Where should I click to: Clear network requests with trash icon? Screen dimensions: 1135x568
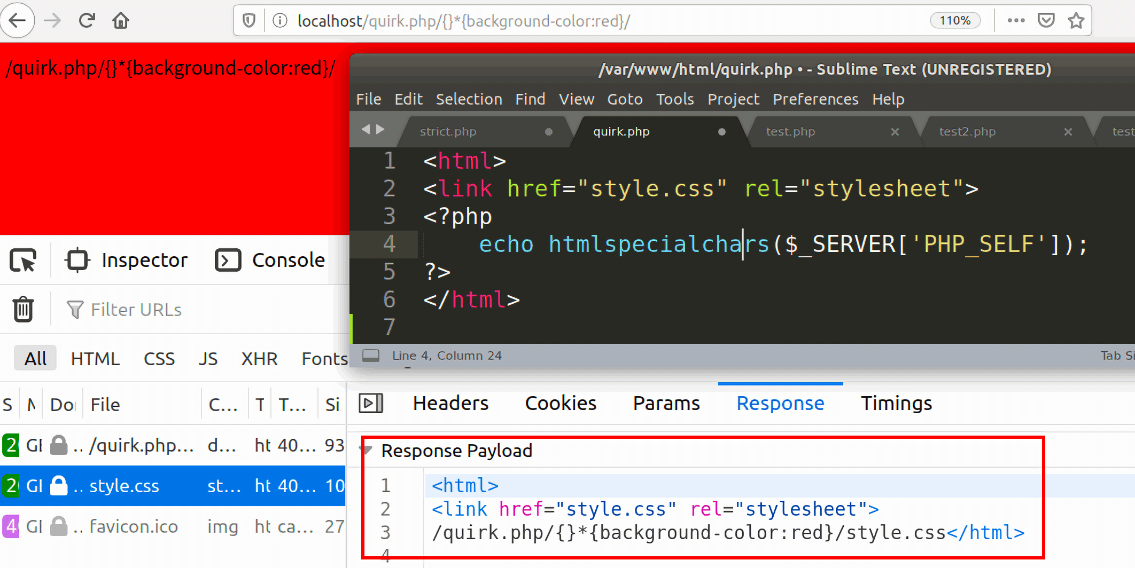23,310
